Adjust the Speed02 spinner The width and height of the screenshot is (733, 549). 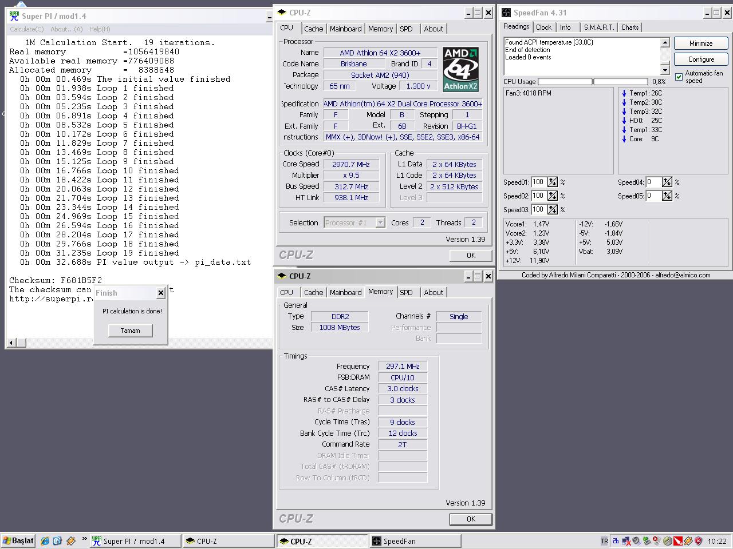coord(552,196)
